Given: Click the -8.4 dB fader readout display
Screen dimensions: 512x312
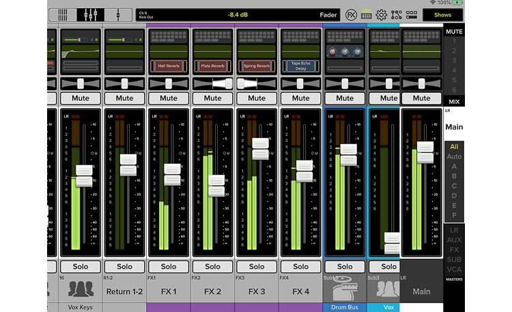Looking at the screenshot, I should (x=238, y=15).
